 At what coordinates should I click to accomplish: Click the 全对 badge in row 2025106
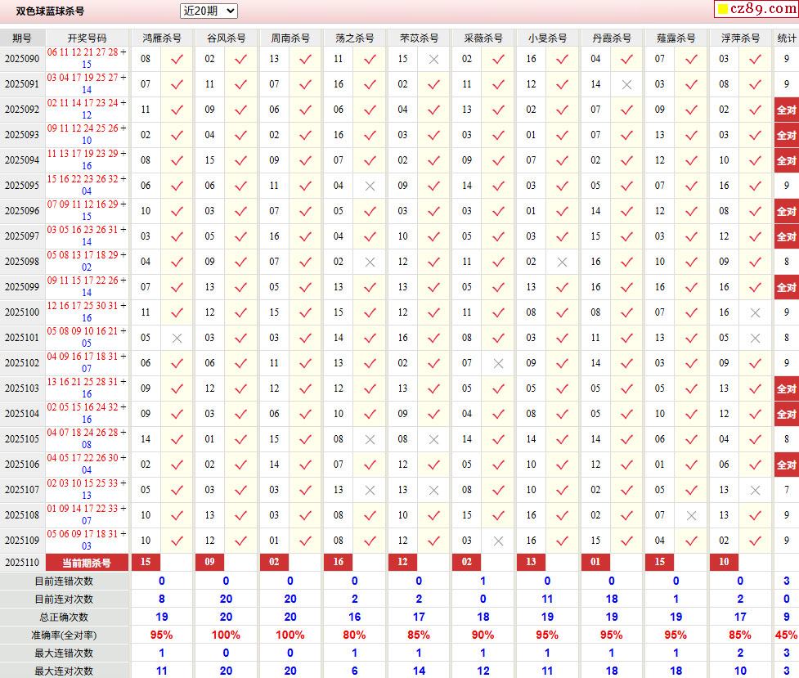pyautogui.click(x=786, y=465)
